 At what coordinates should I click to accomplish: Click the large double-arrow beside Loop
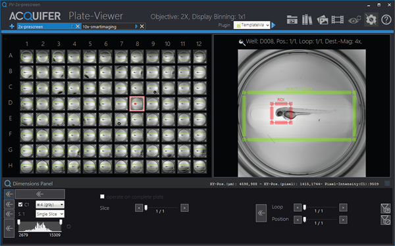click(261, 213)
